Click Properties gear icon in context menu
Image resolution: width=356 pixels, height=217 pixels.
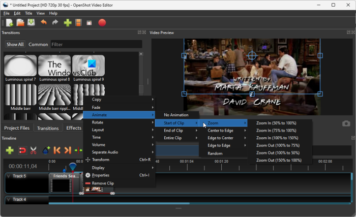(x=88, y=175)
